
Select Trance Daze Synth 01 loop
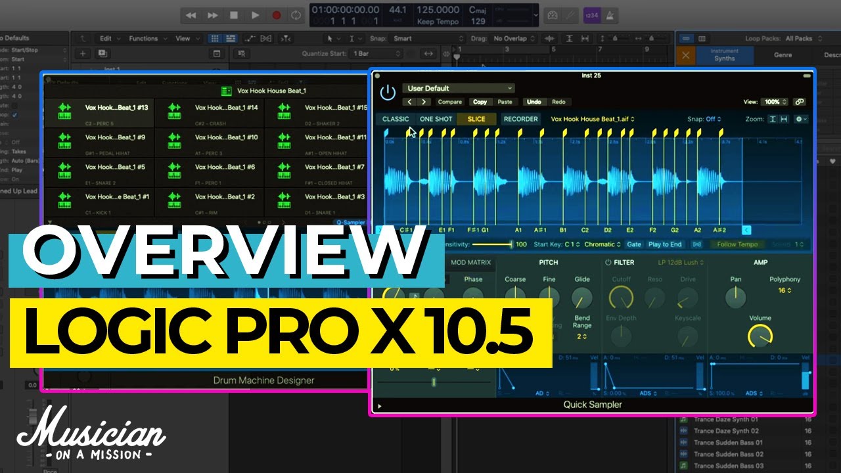pos(726,419)
